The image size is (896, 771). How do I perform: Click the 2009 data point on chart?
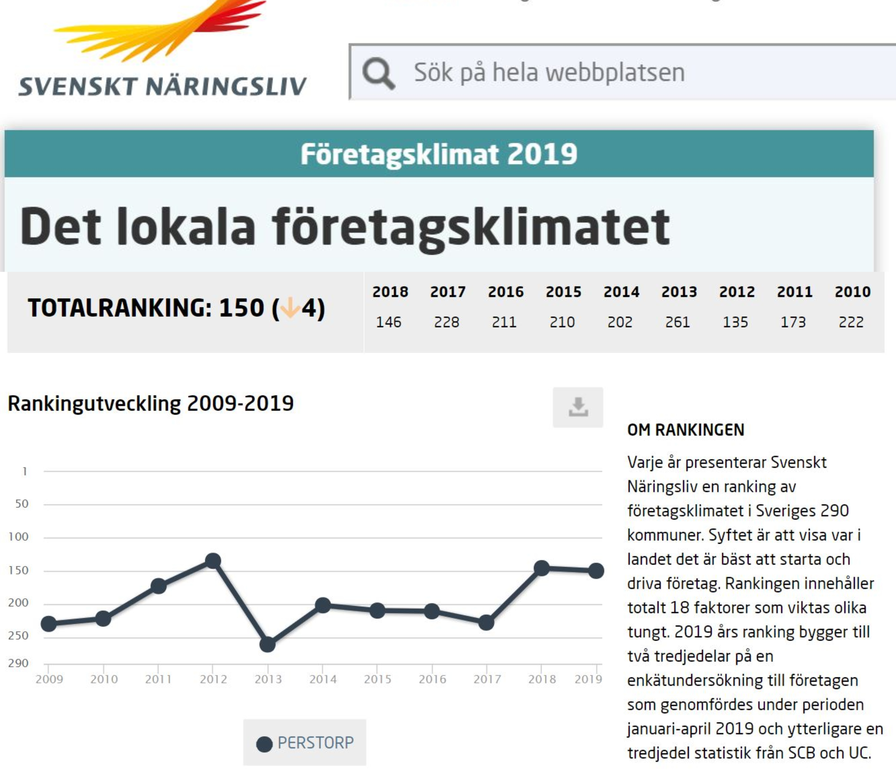[x=48, y=624]
